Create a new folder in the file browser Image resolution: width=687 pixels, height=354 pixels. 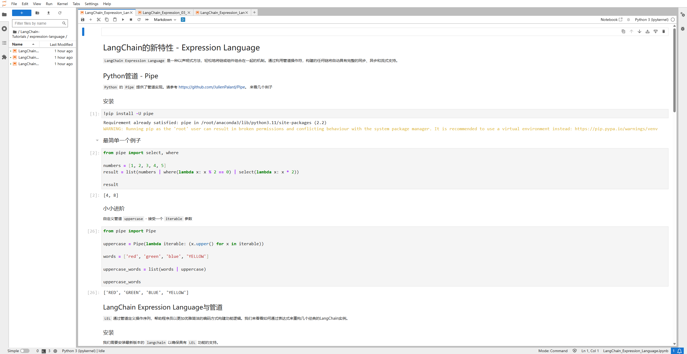click(37, 13)
